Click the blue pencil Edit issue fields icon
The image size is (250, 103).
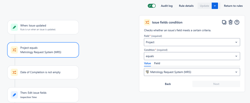click(14, 95)
